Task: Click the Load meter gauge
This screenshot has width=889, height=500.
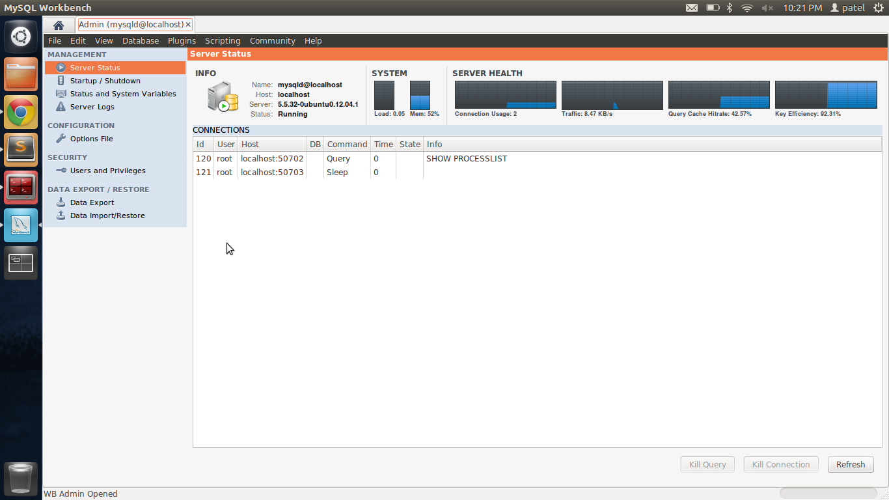Action: pos(384,95)
